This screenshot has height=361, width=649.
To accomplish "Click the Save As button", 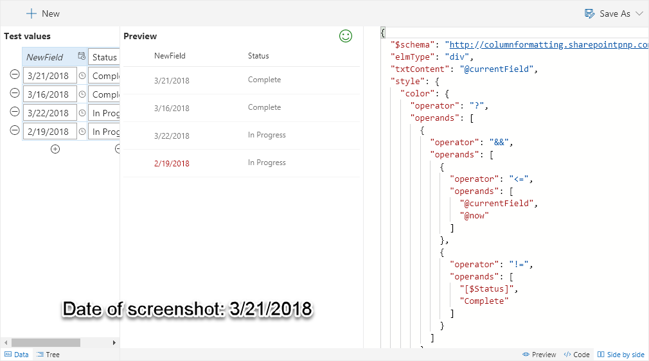I will 608,13.
